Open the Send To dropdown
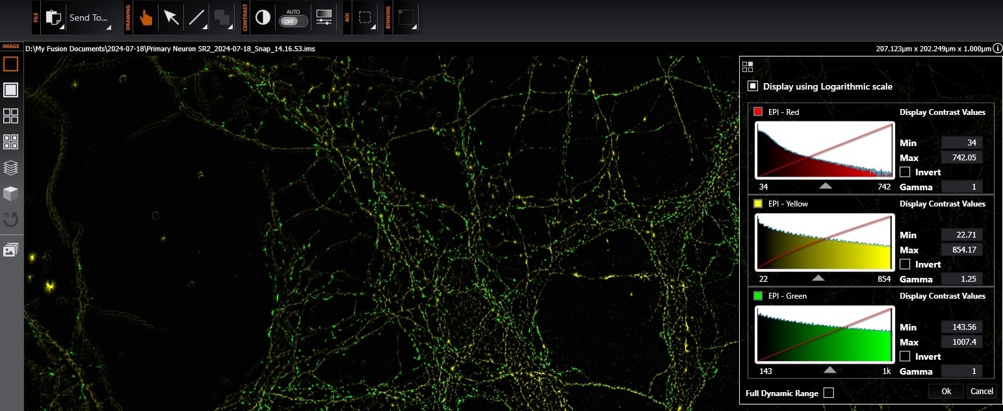 pyautogui.click(x=88, y=18)
